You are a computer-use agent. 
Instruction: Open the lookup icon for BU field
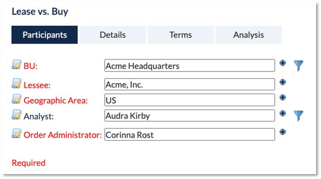click(x=283, y=63)
